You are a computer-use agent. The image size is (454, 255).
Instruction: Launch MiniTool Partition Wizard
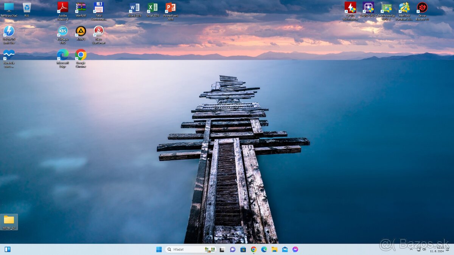pos(404,8)
